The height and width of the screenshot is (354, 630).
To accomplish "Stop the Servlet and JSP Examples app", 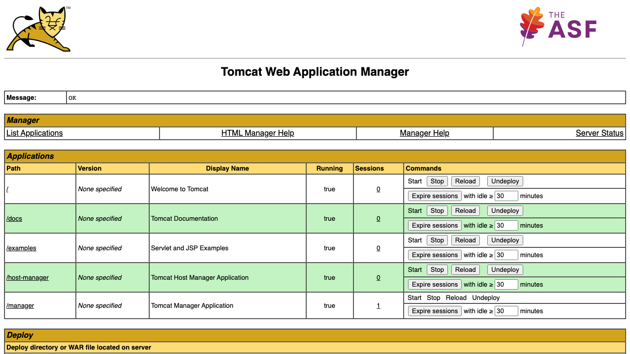I will 437,240.
